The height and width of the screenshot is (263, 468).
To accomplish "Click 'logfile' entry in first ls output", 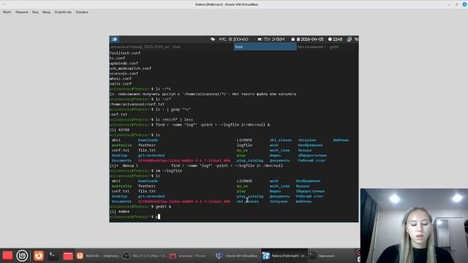I will [244, 145].
